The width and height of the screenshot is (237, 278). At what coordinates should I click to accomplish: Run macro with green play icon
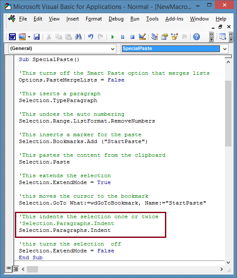click(x=113, y=37)
